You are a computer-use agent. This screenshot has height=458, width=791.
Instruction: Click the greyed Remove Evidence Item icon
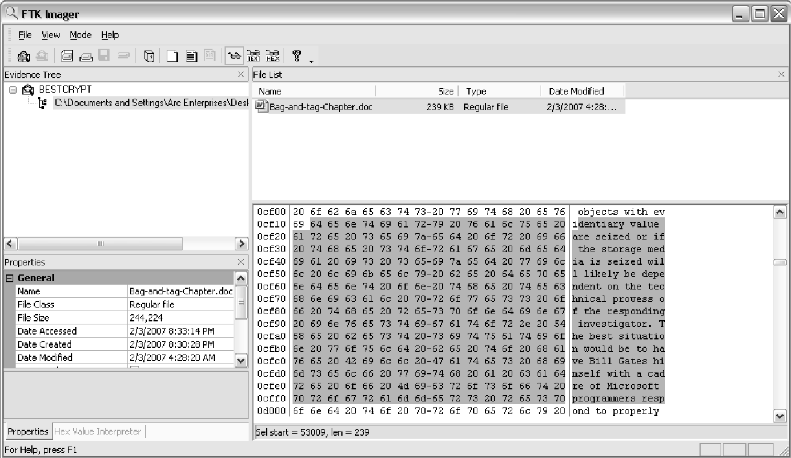[x=42, y=56]
